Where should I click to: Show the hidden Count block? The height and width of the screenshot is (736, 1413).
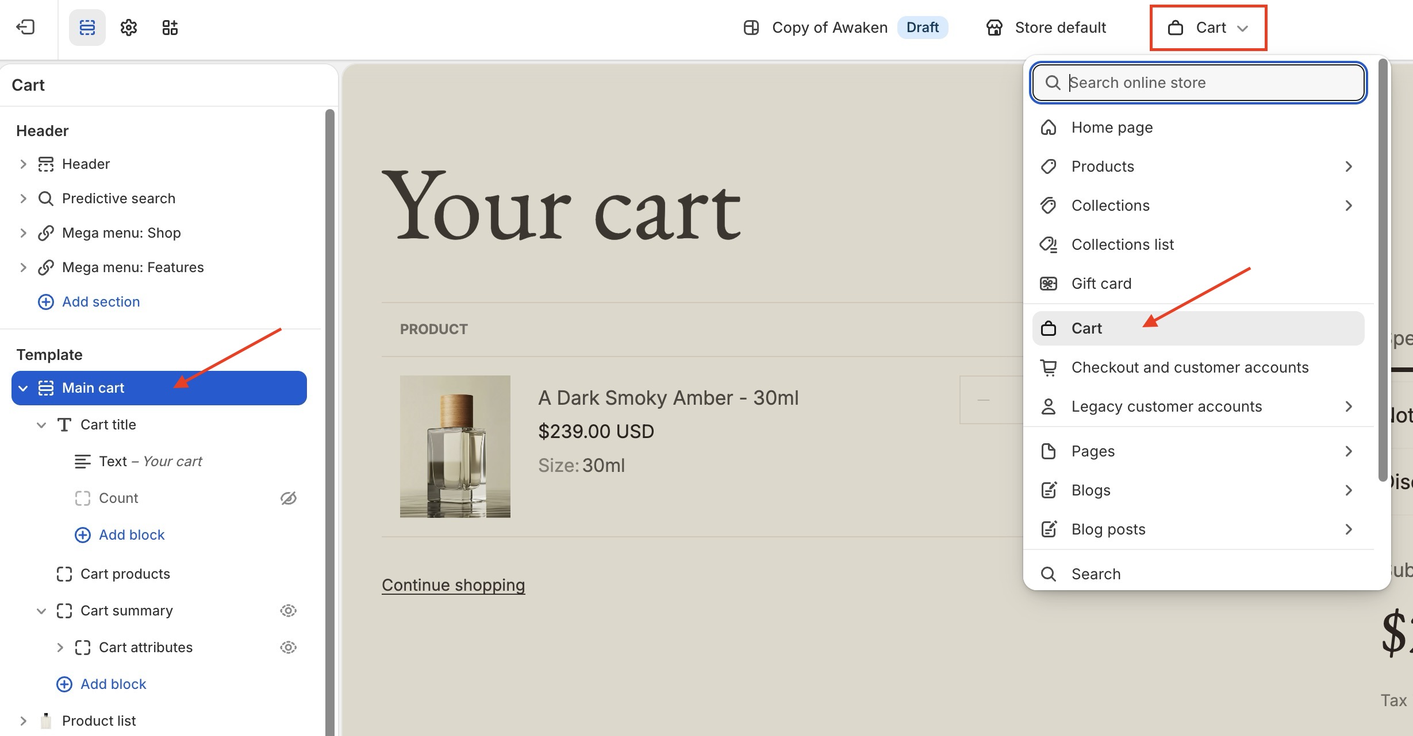[x=289, y=498]
